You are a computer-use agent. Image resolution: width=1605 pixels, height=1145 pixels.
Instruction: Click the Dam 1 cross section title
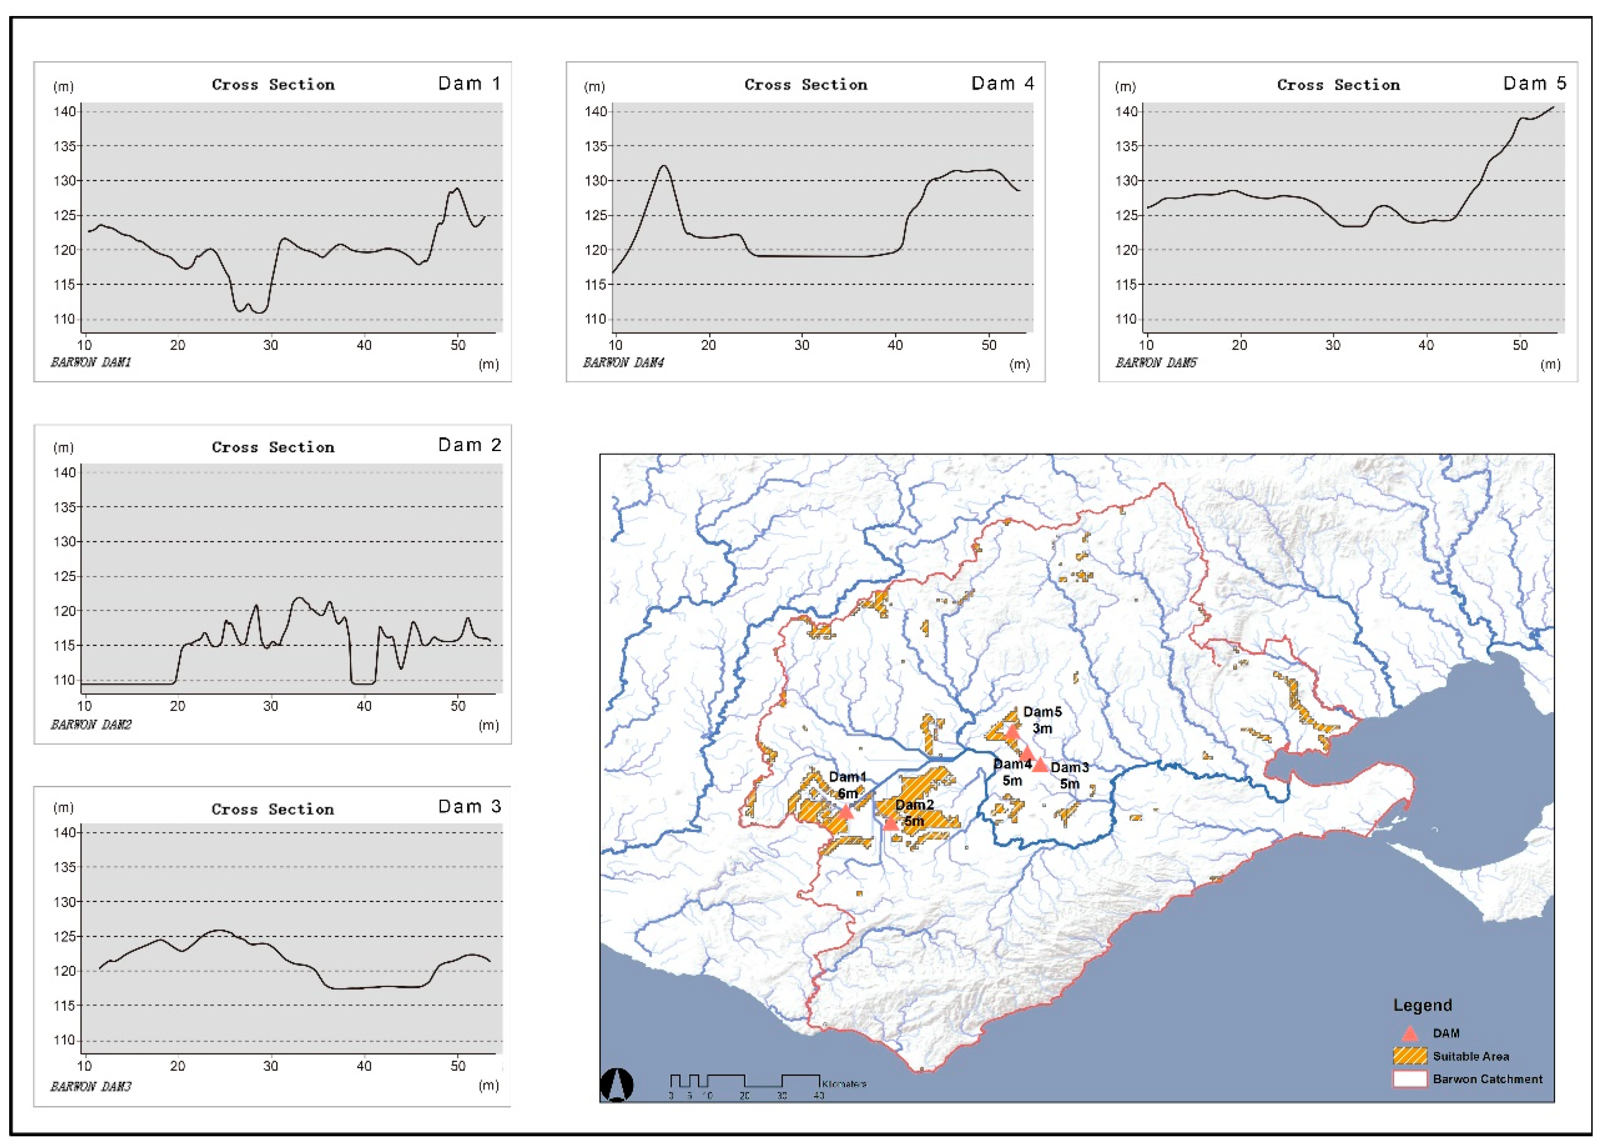point(273,85)
